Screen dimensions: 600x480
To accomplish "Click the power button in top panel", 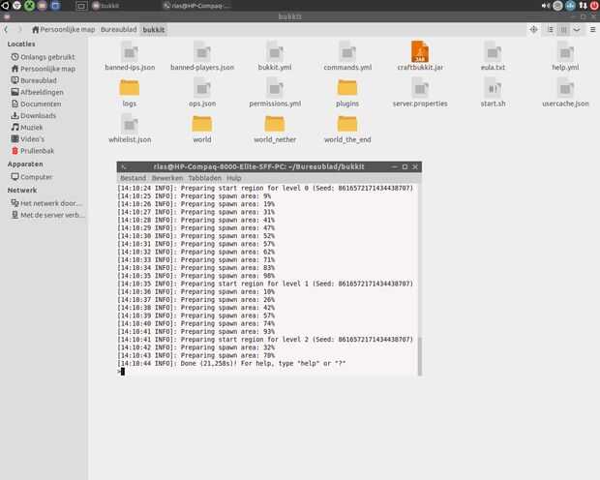I will (594, 6).
